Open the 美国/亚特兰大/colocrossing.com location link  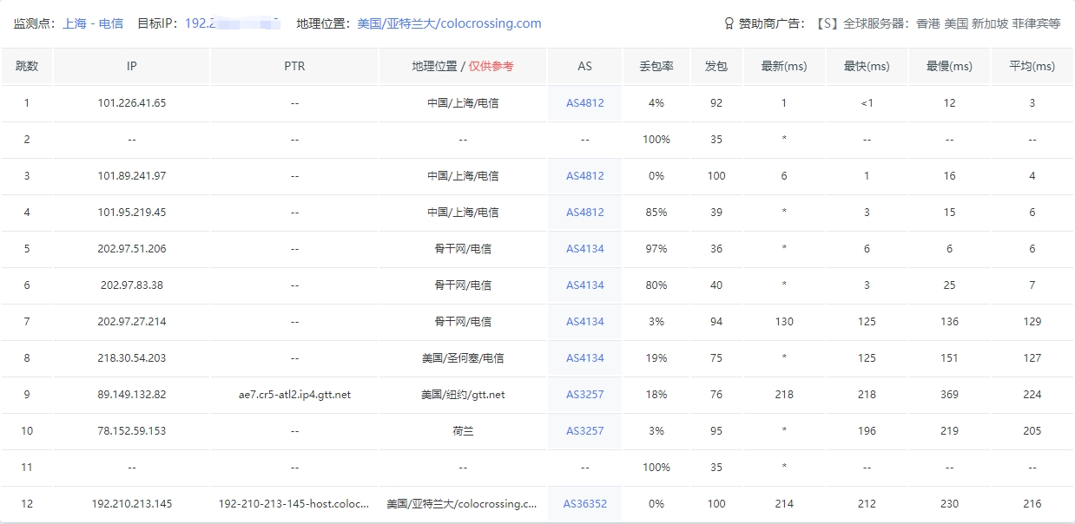(449, 23)
